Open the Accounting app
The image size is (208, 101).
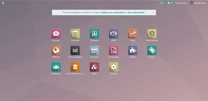pos(114,50)
